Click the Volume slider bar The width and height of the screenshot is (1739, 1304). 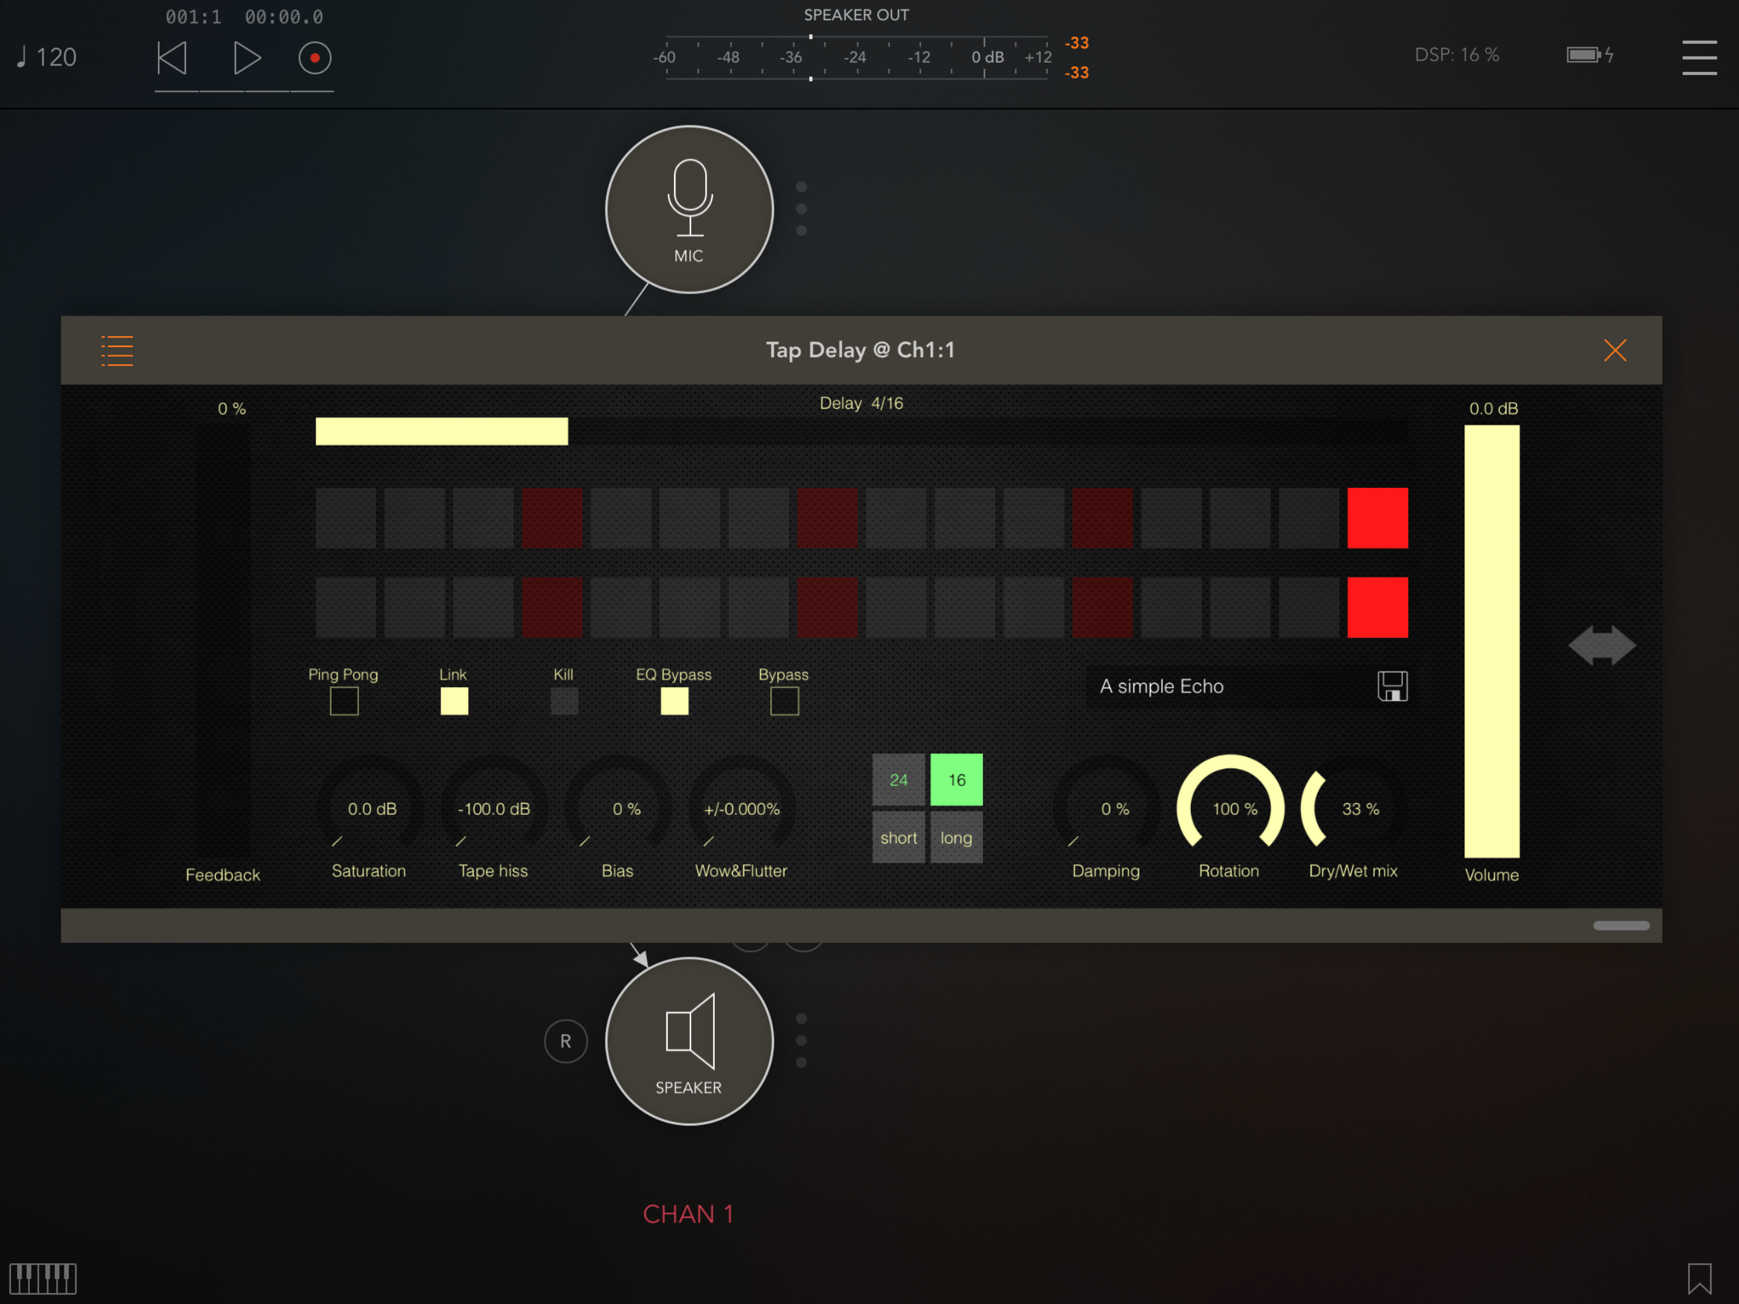pos(1491,641)
